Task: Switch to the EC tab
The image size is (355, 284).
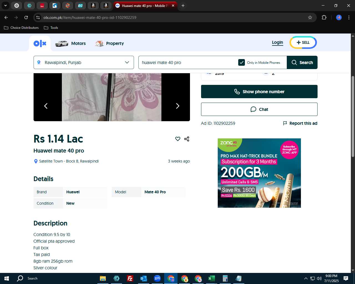Action: [x=80, y=6]
